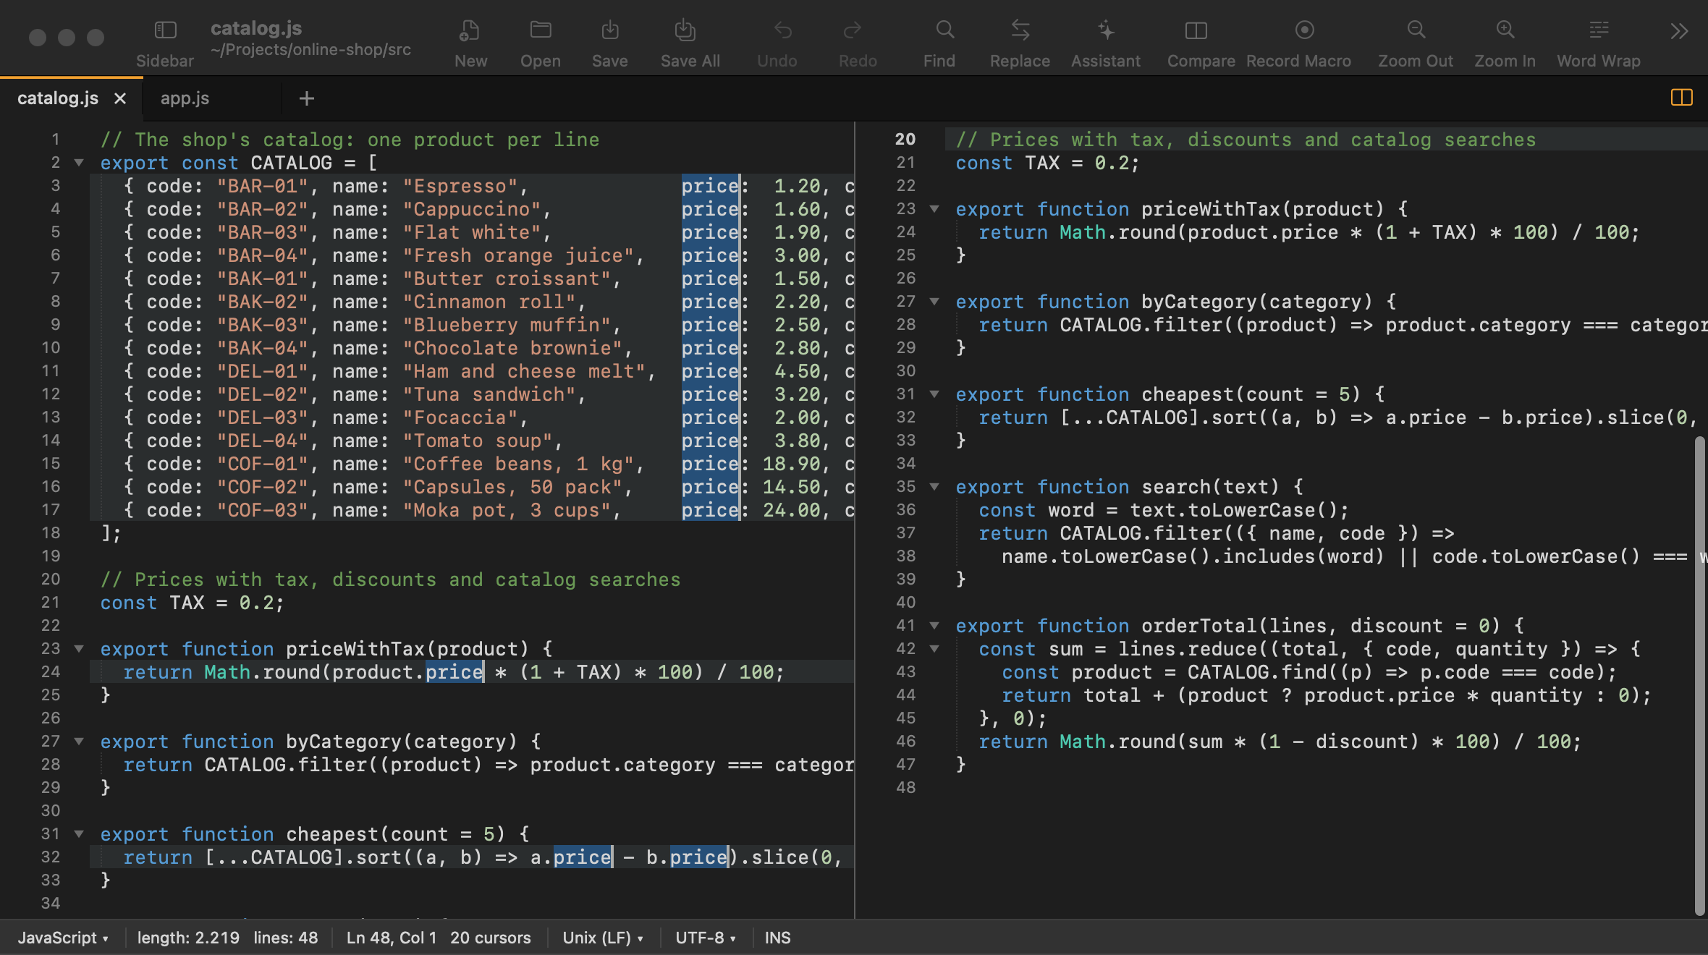Image resolution: width=1708 pixels, height=955 pixels.
Task: Collapse cheapest fold in right pane line 31
Action: click(x=934, y=394)
